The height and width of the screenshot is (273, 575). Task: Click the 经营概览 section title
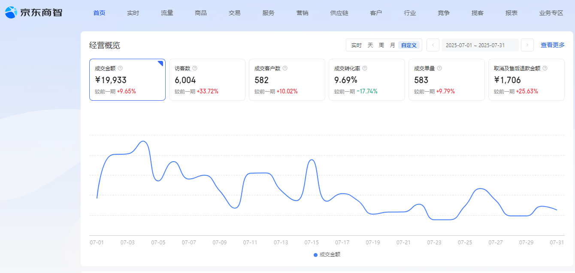coord(105,45)
